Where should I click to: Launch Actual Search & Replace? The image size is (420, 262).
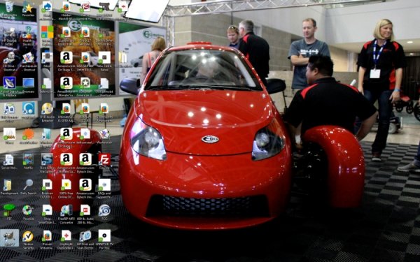pyautogui.click(x=9, y=87)
